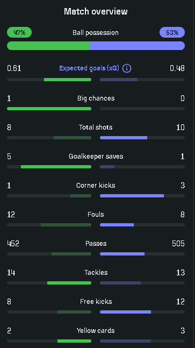
Task: Select the Match overview heading
Action: click(x=96, y=11)
